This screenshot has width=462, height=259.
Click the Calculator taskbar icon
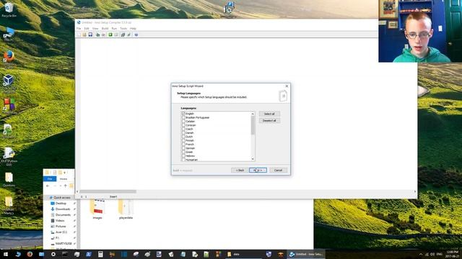100,254
